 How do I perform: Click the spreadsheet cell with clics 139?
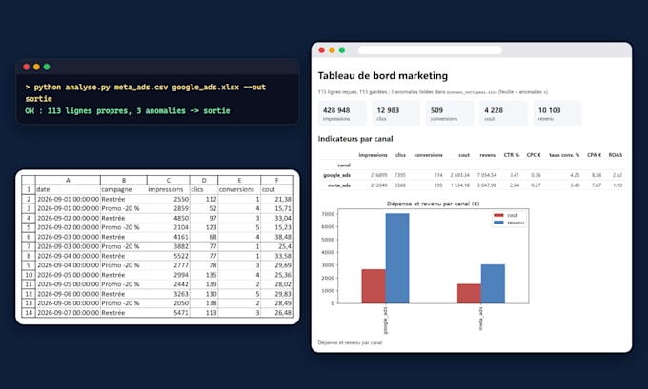pos(204,284)
